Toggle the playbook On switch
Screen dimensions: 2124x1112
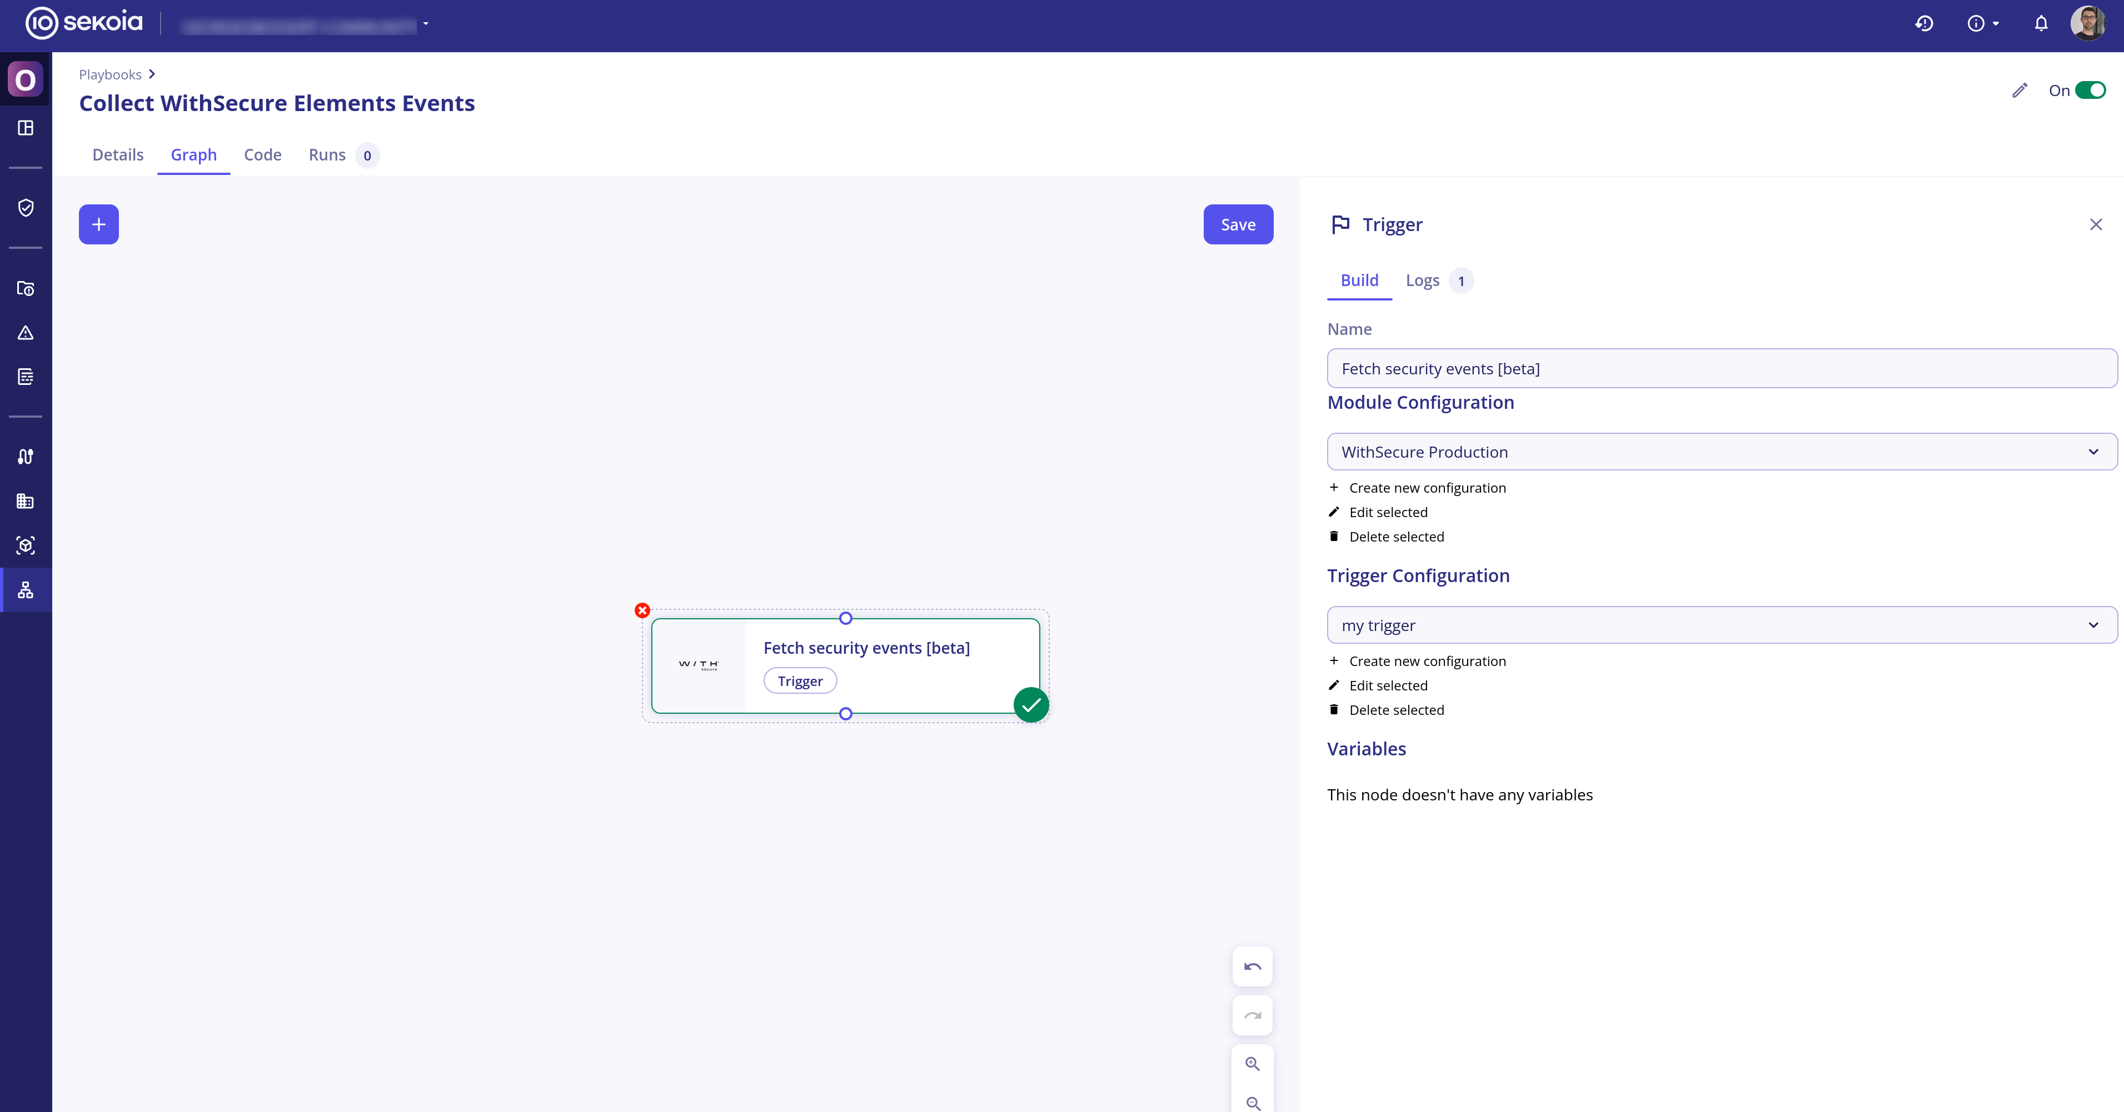(x=2090, y=90)
